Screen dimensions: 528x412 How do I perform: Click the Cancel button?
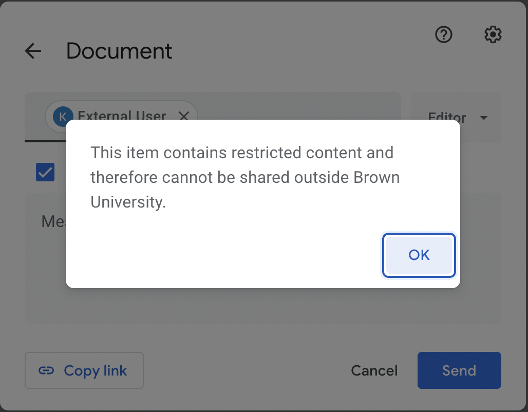click(x=374, y=370)
